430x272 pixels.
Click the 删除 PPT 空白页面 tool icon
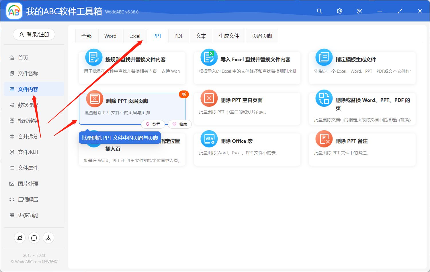[209, 98]
